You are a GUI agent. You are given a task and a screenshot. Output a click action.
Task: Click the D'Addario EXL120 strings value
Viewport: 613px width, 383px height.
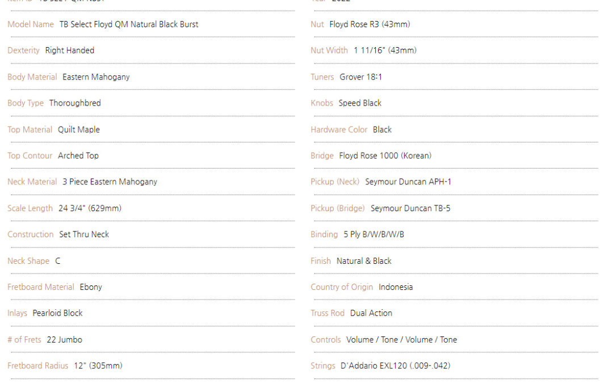[395, 366]
